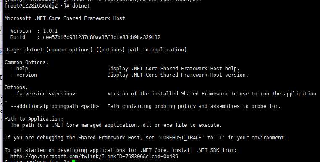The image size is (320, 162).
Task: Click the --fx-version <version> option
Action: (x=43, y=94)
